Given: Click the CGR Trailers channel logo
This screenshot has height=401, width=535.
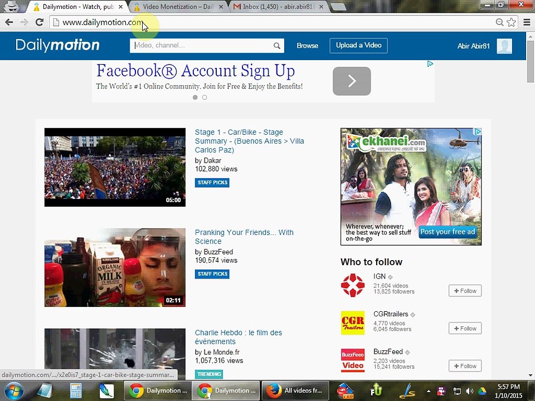Looking at the screenshot, I should [x=353, y=323].
